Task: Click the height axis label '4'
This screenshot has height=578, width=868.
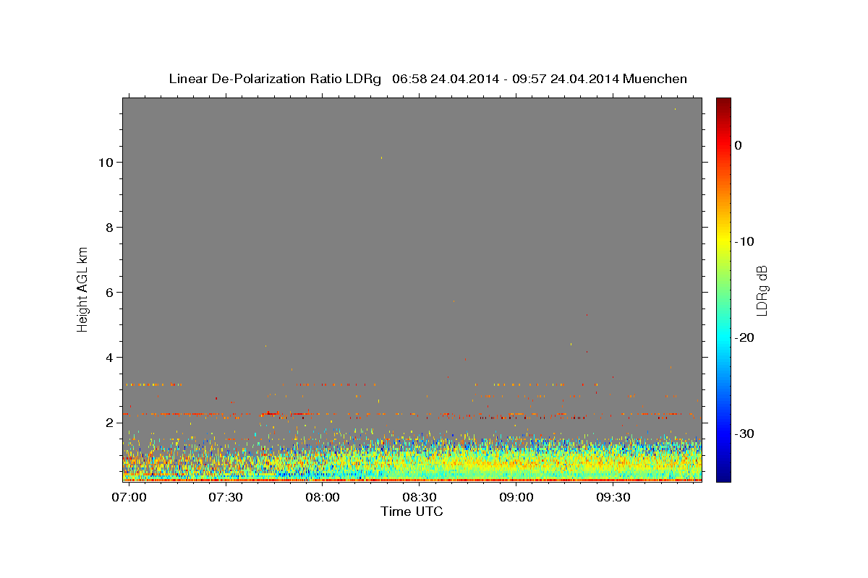Action: [109, 358]
